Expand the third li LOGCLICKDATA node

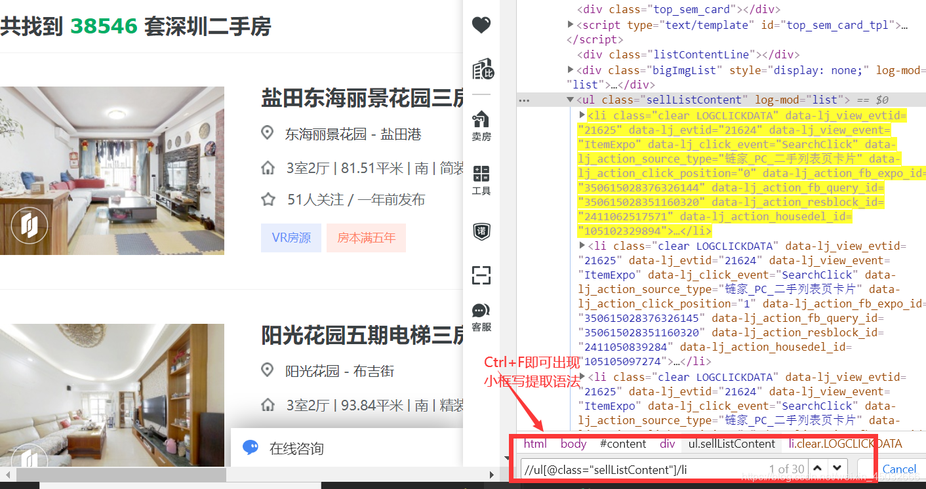(582, 376)
